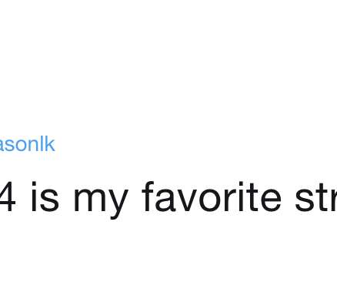Click the partial word "str" in tweet
Image resolution: width=337 pixels, height=282 pixels.
click(315, 199)
